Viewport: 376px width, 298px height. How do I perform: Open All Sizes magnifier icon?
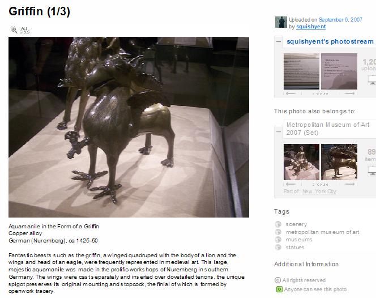click(x=14, y=30)
